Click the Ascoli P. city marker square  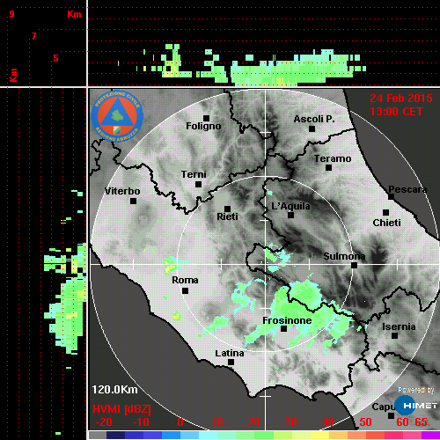(312, 128)
